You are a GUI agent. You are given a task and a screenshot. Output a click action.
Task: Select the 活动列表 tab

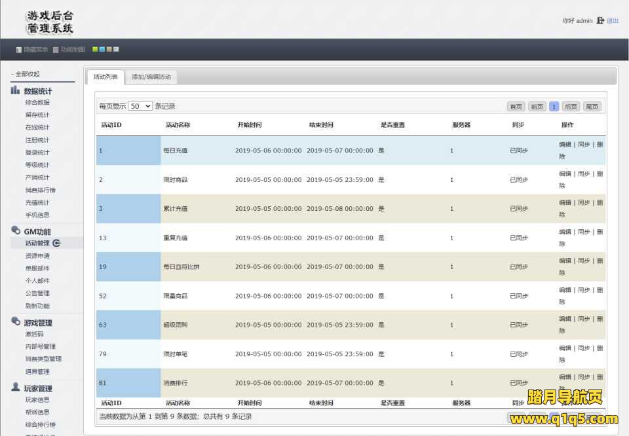point(105,77)
